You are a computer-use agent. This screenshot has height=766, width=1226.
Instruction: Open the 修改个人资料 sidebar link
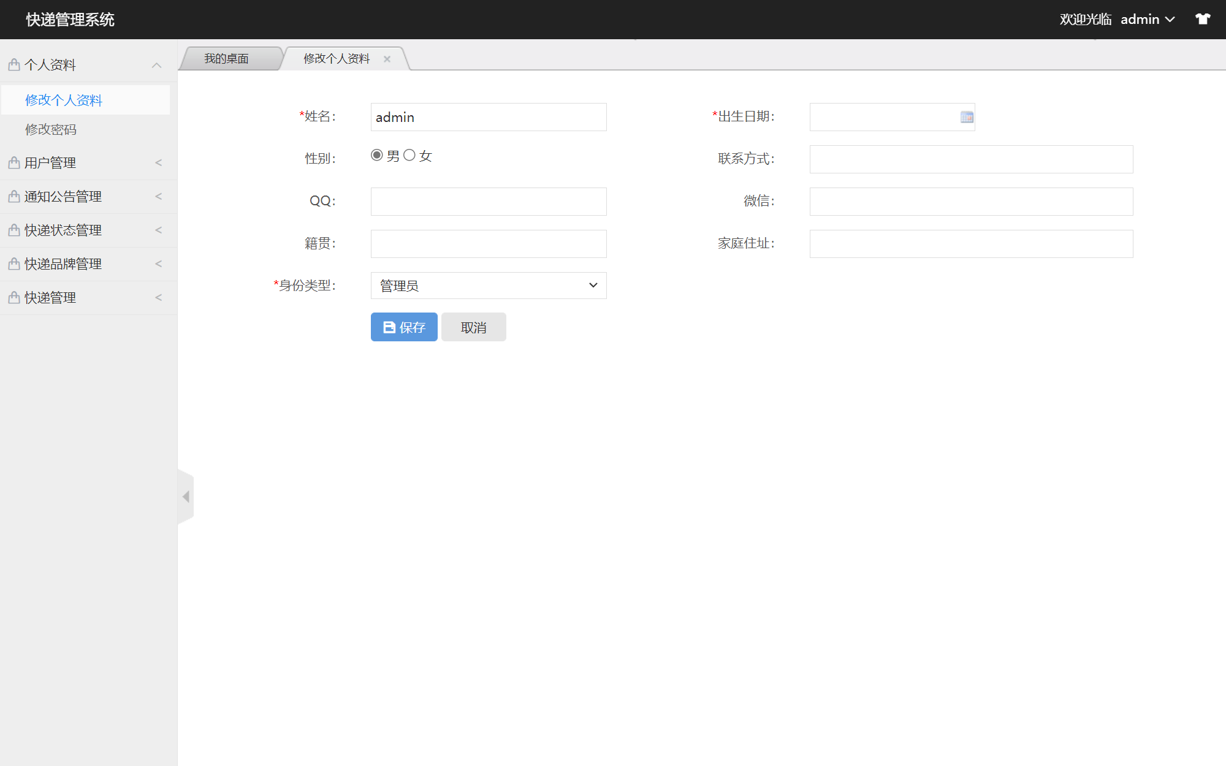(64, 100)
